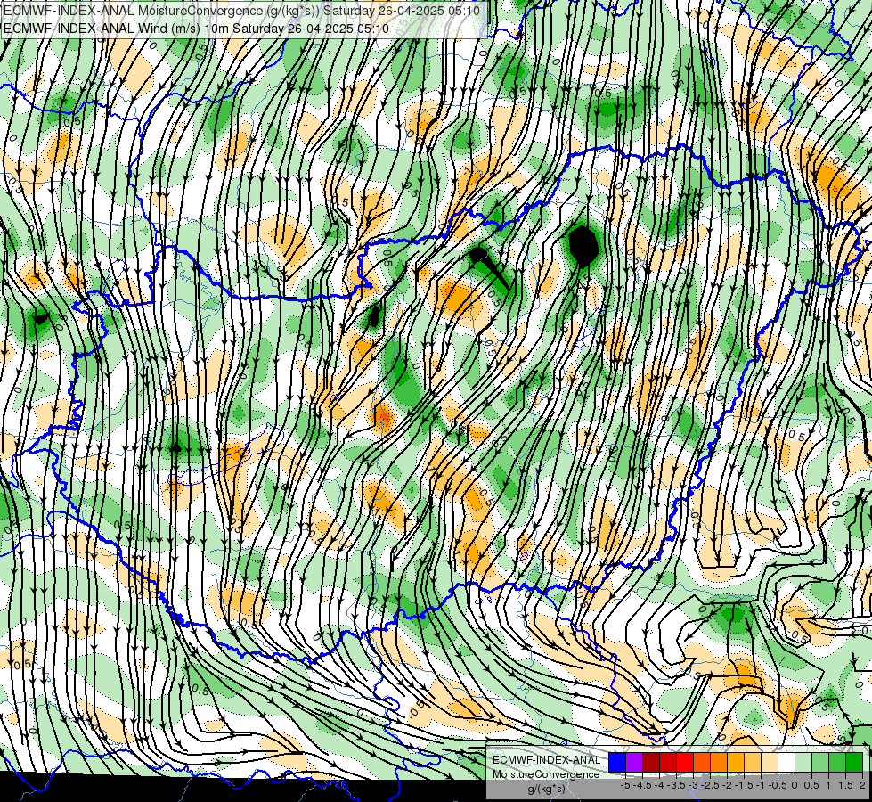The image size is (872, 802).
Task: Click the white legend swatch
Action: [786, 762]
